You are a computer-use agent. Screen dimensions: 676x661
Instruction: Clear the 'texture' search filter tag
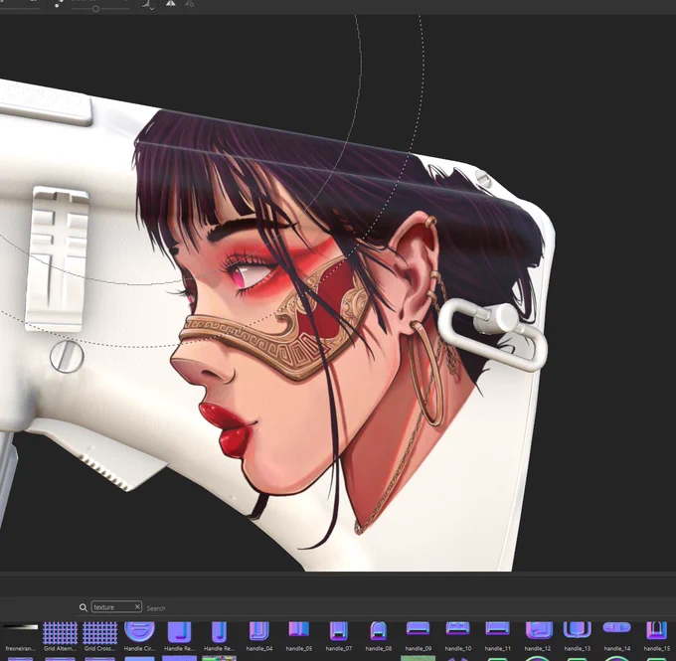coord(137,607)
